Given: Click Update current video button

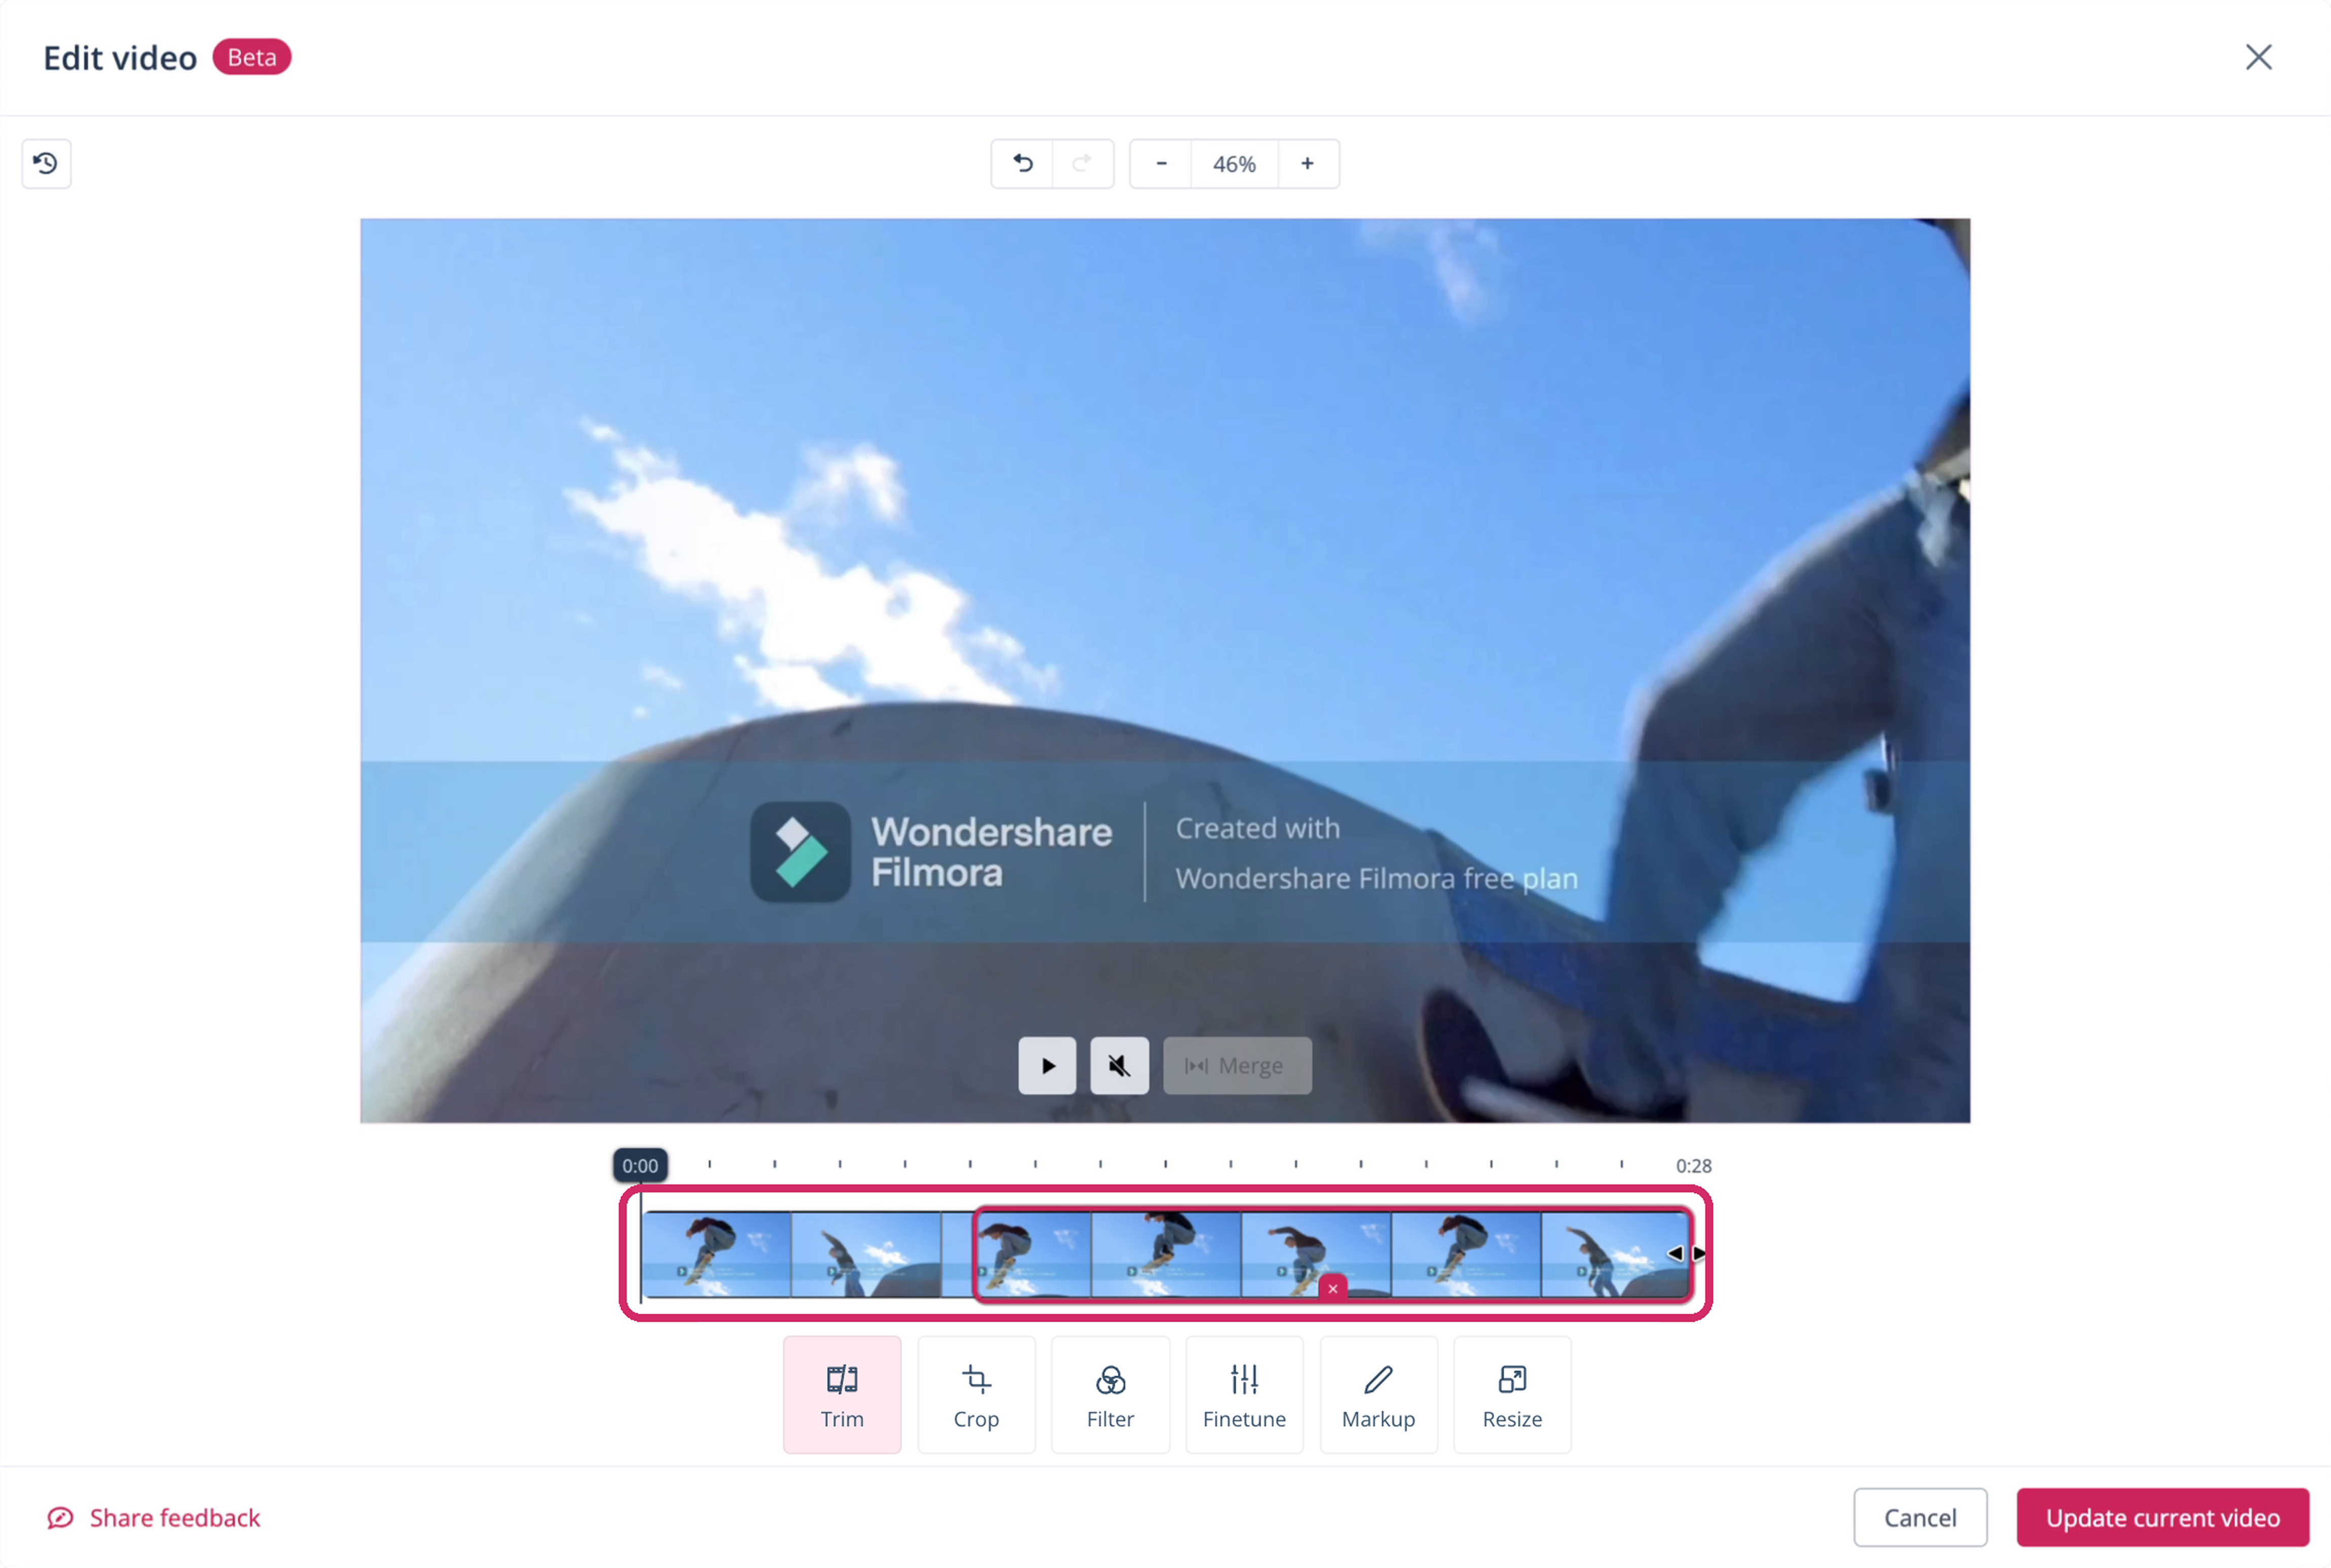Looking at the screenshot, I should click(x=2163, y=1518).
